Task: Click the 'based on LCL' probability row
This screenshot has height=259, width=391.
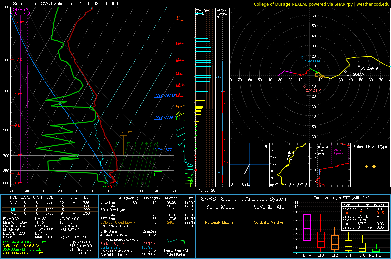Action: (x=354, y=213)
